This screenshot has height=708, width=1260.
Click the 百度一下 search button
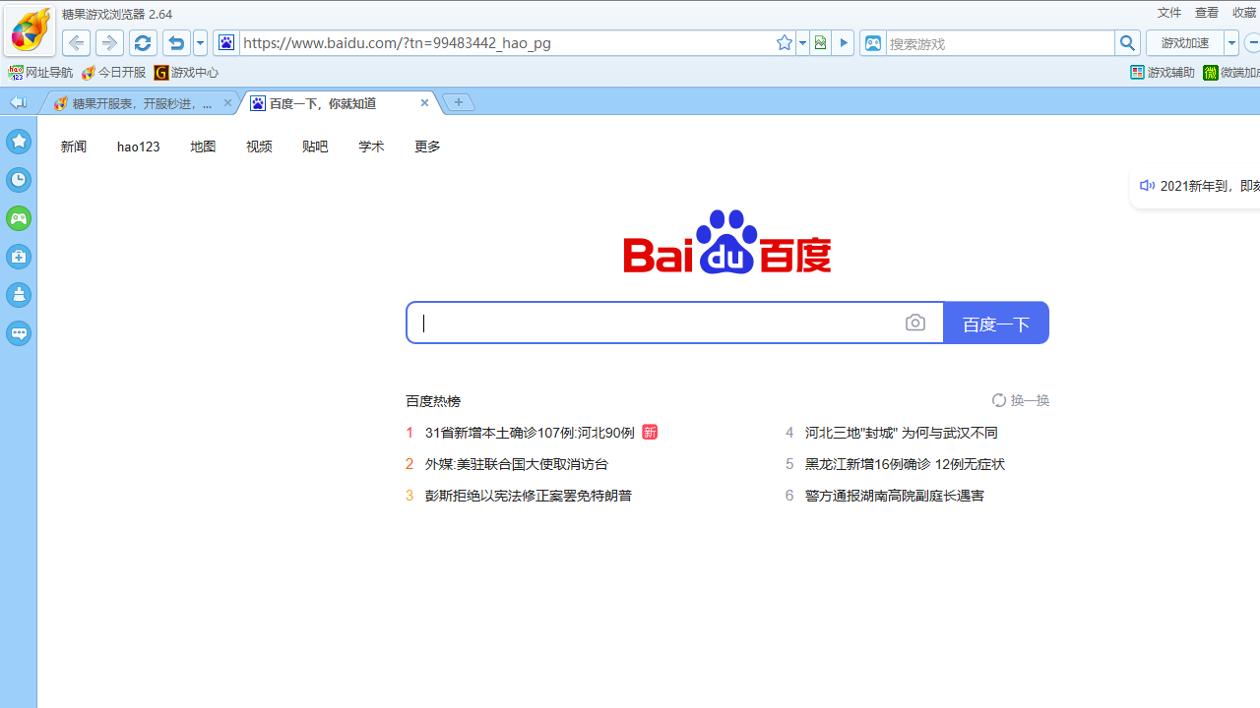(995, 322)
